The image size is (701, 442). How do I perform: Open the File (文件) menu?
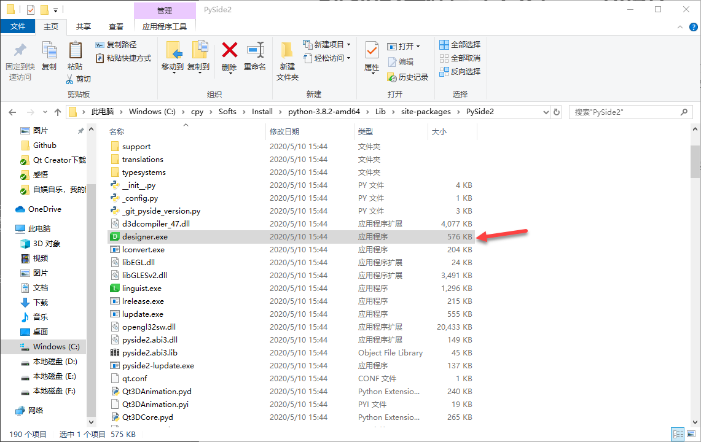(18, 27)
